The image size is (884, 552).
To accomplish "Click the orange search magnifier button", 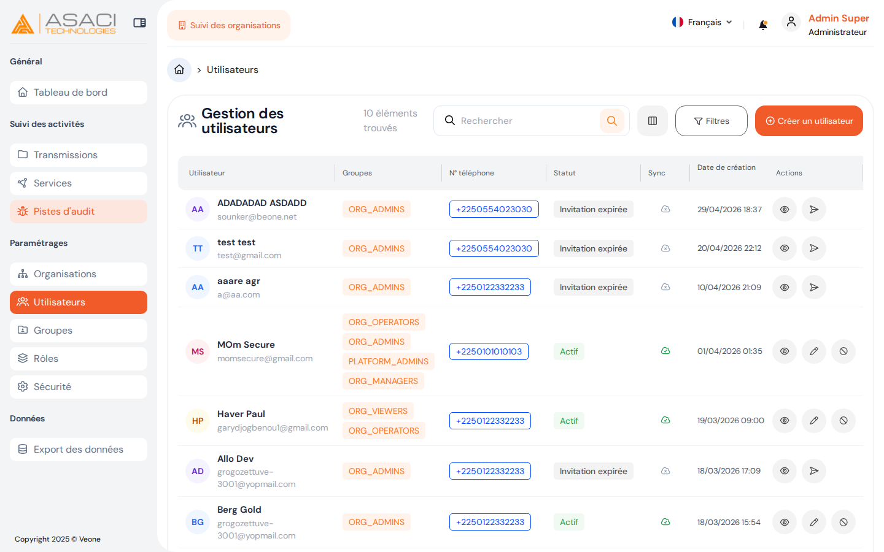I will point(612,121).
